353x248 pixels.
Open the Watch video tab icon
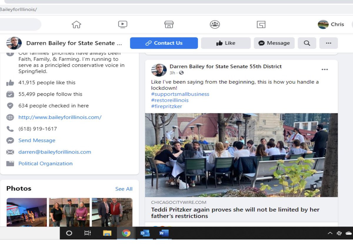(123, 24)
